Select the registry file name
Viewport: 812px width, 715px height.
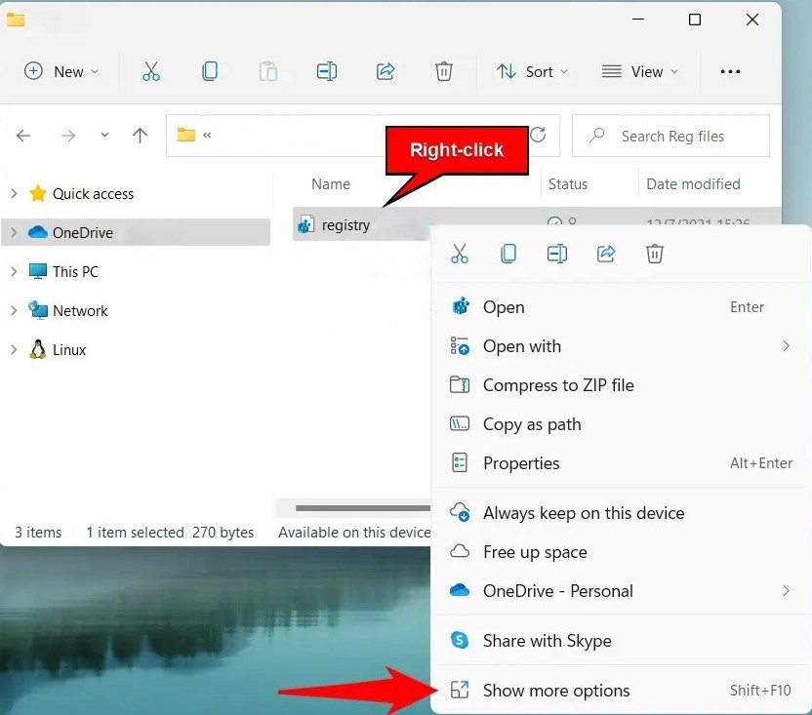pos(345,225)
